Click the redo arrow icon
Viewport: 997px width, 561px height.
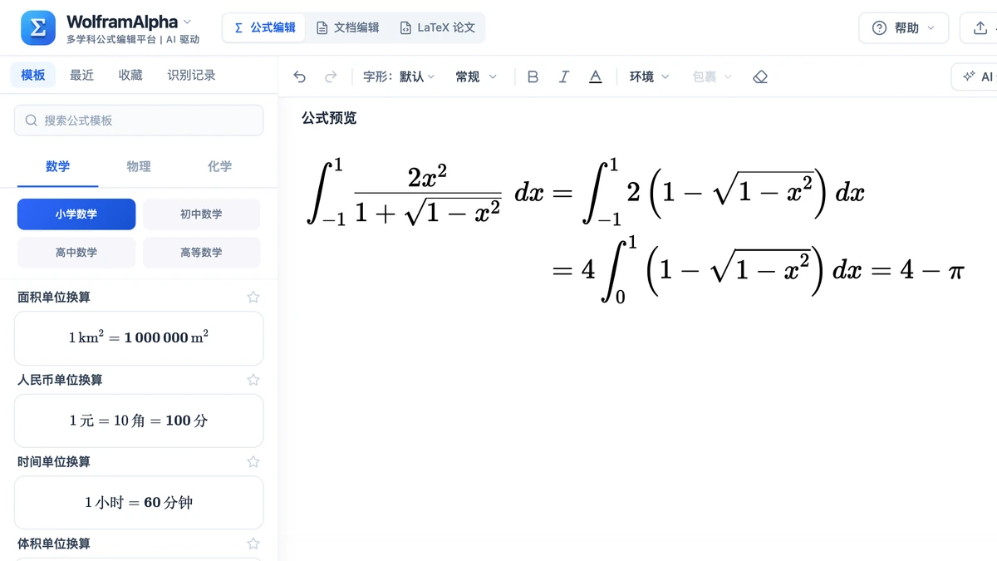pyautogui.click(x=331, y=76)
